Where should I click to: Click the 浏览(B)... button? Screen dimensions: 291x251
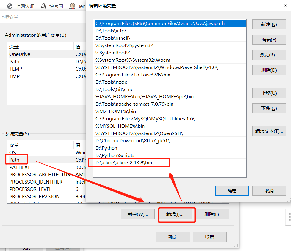click(269, 55)
